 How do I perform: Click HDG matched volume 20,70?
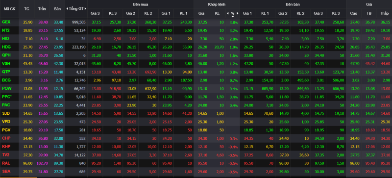(219, 47)
